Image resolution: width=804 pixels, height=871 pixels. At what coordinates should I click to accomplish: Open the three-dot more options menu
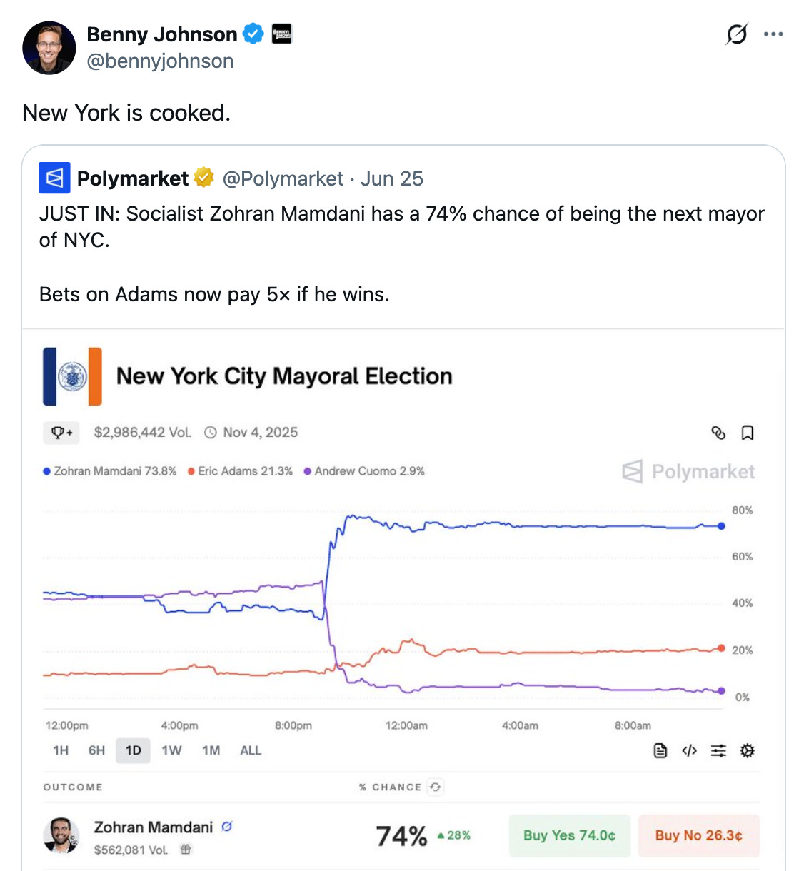[773, 34]
